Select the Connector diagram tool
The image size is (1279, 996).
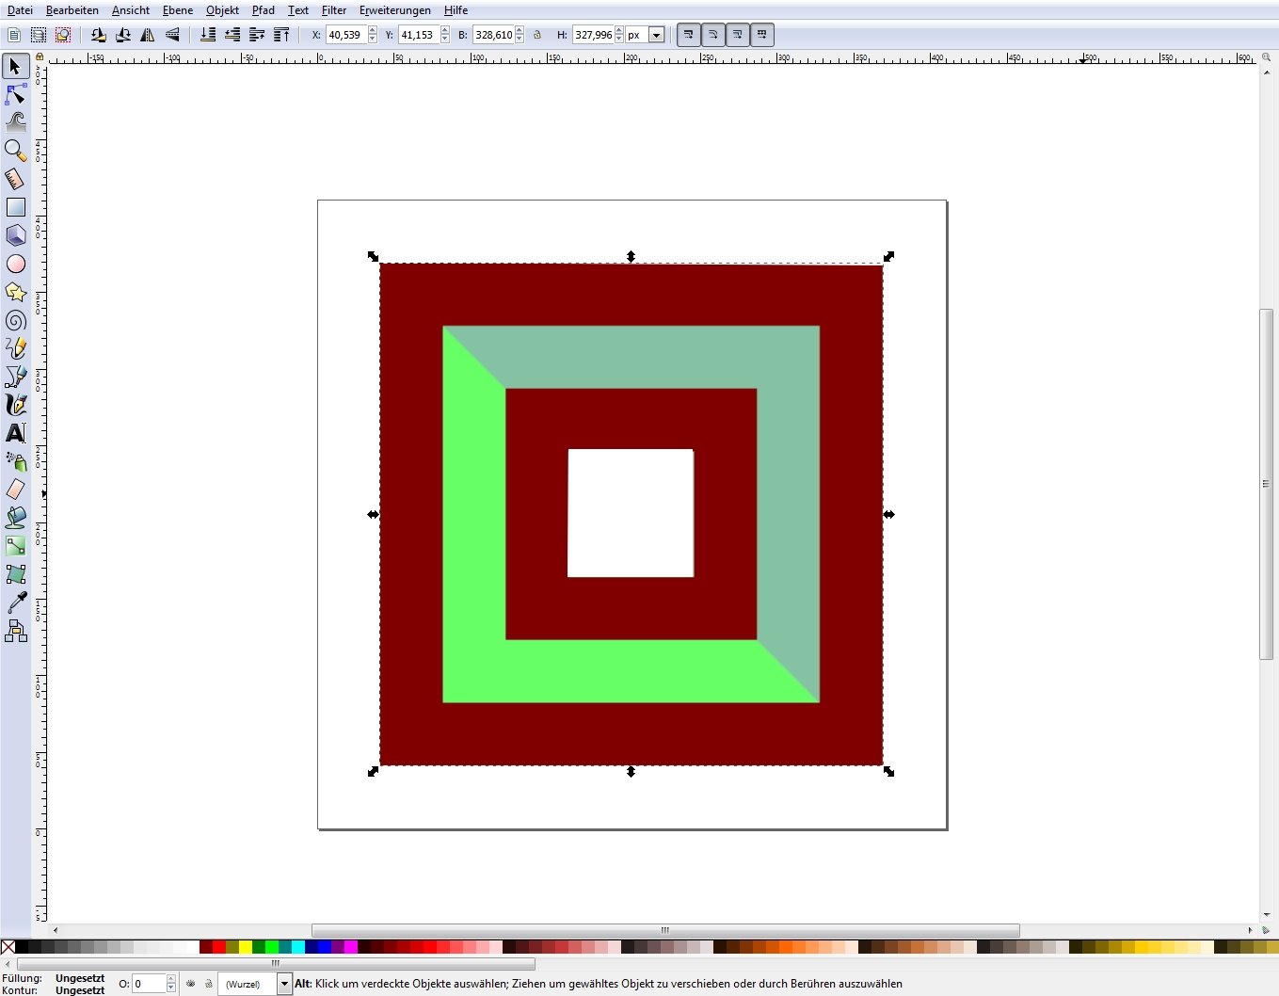(x=15, y=631)
